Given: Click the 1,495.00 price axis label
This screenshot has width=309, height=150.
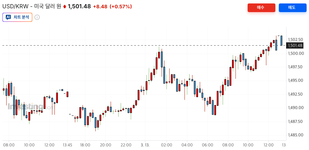Looking at the screenshot, I should (295, 81).
